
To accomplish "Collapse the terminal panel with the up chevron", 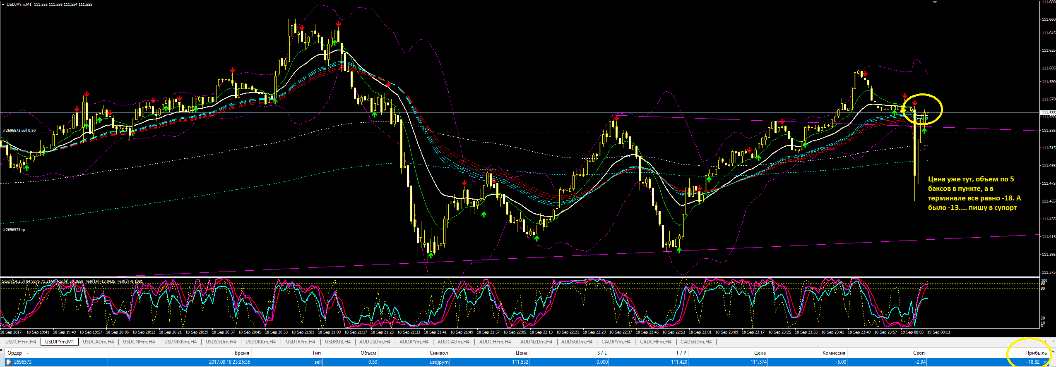I will [x=1053, y=352].
